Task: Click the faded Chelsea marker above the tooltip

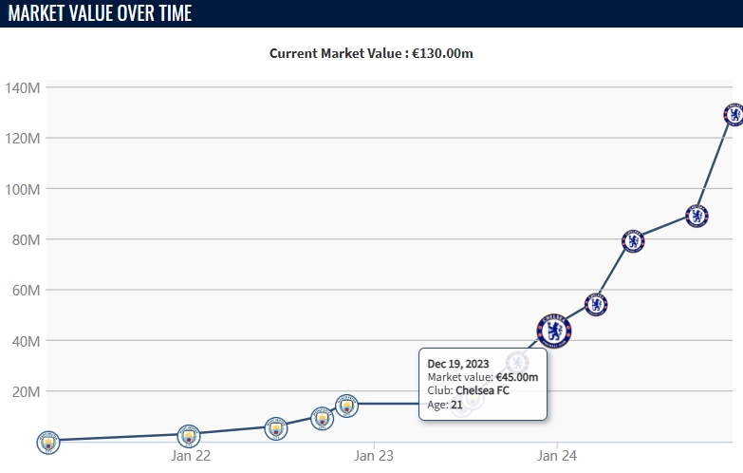Action: pos(517,362)
